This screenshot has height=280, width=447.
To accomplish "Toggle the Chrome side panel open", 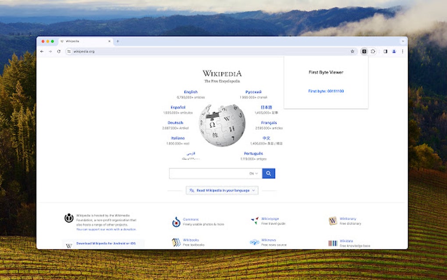I will (384, 51).
